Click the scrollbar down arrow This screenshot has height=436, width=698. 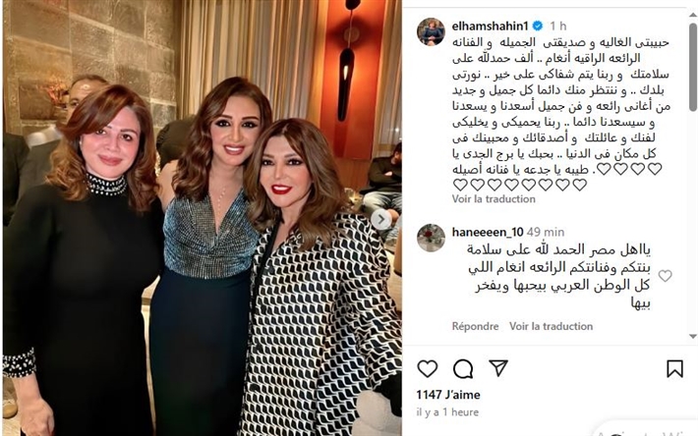pyautogui.click(x=693, y=336)
